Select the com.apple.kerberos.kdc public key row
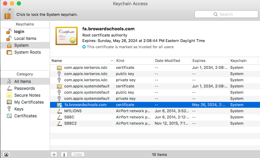Viewport: 260px width, 158px height. click(x=155, y=74)
